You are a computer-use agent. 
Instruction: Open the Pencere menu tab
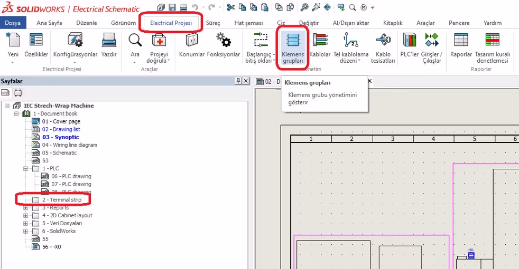point(459,23)
